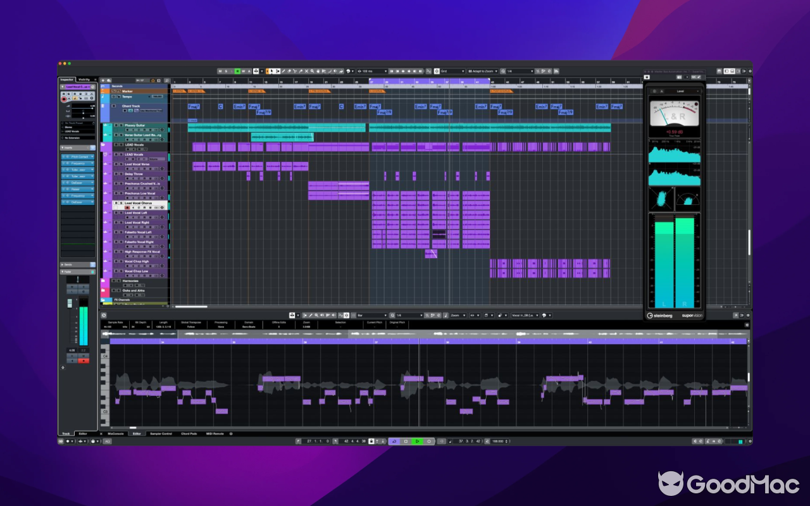
Task: Open the Adapt to Zoom grid dropdown
Action: [x=483, y=71]
